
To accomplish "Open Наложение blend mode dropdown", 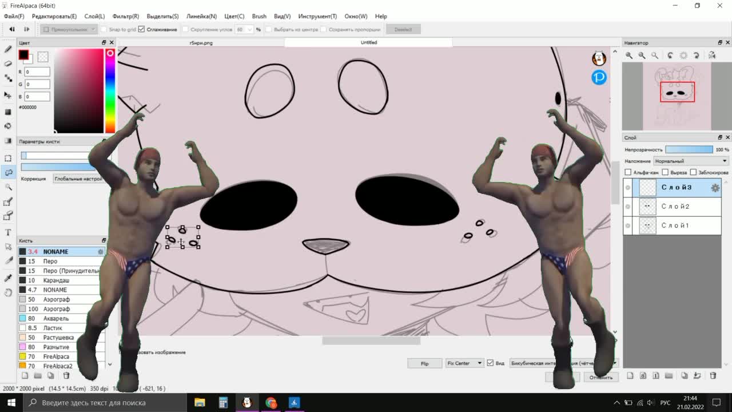I will pyautogui.click(x=691, y=161).
